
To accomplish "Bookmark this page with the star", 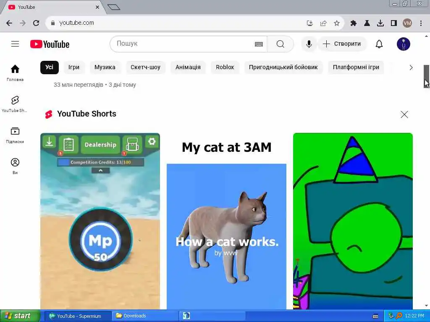I will coord(337,23).
